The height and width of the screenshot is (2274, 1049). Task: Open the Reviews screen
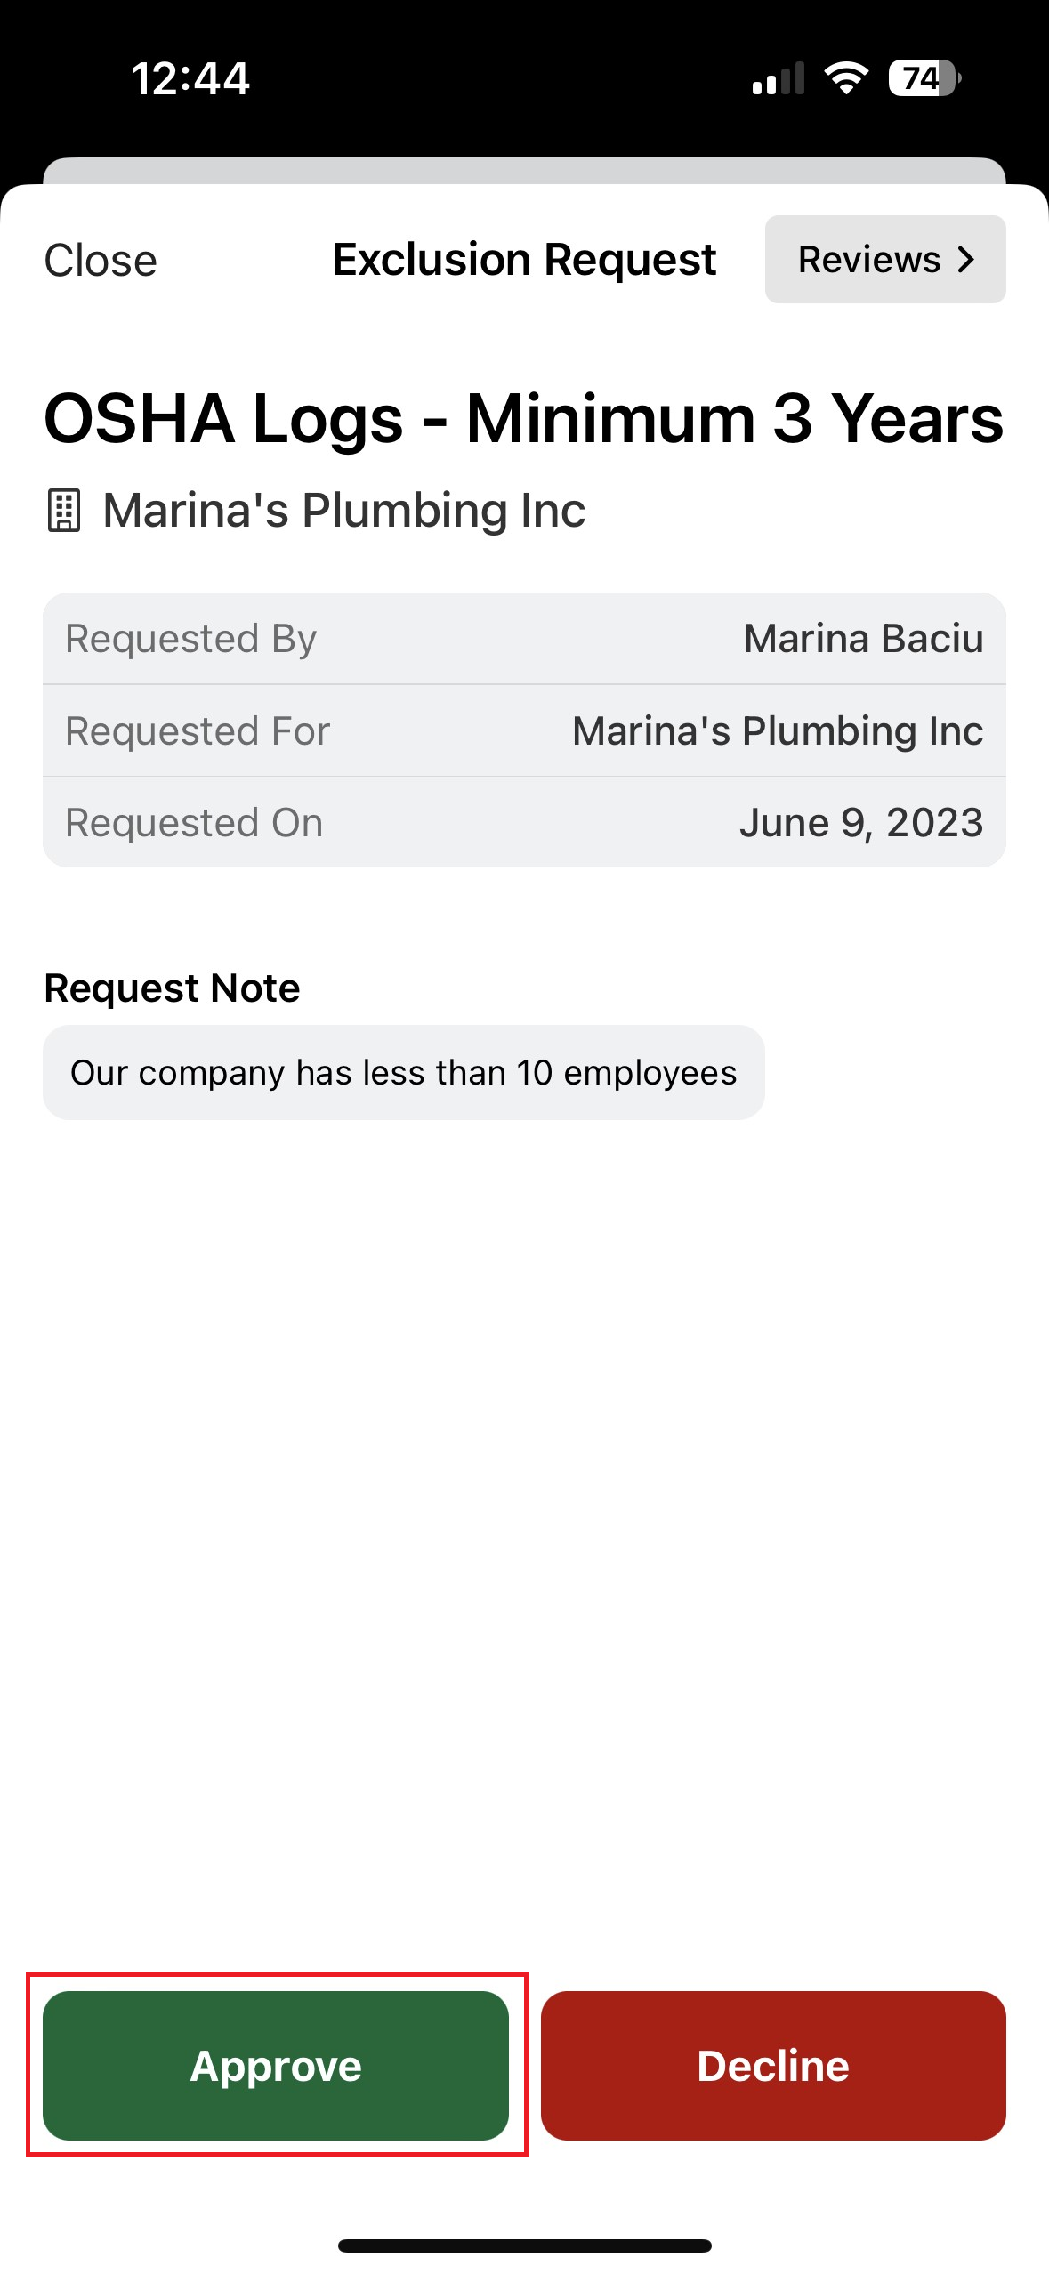coord(884,260)
